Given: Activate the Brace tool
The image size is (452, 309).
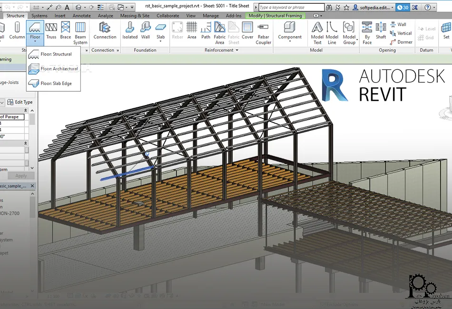Looking at the screenshot, I should [66, 31].
